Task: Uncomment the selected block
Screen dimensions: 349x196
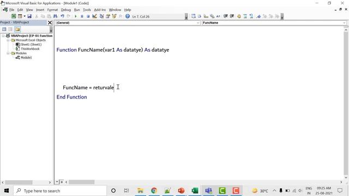Action: (x=251, y=16)
